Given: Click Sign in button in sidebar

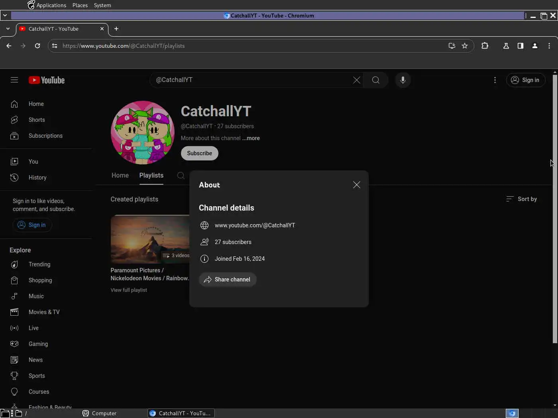Looking at the screenshot, I should point(32,225).
